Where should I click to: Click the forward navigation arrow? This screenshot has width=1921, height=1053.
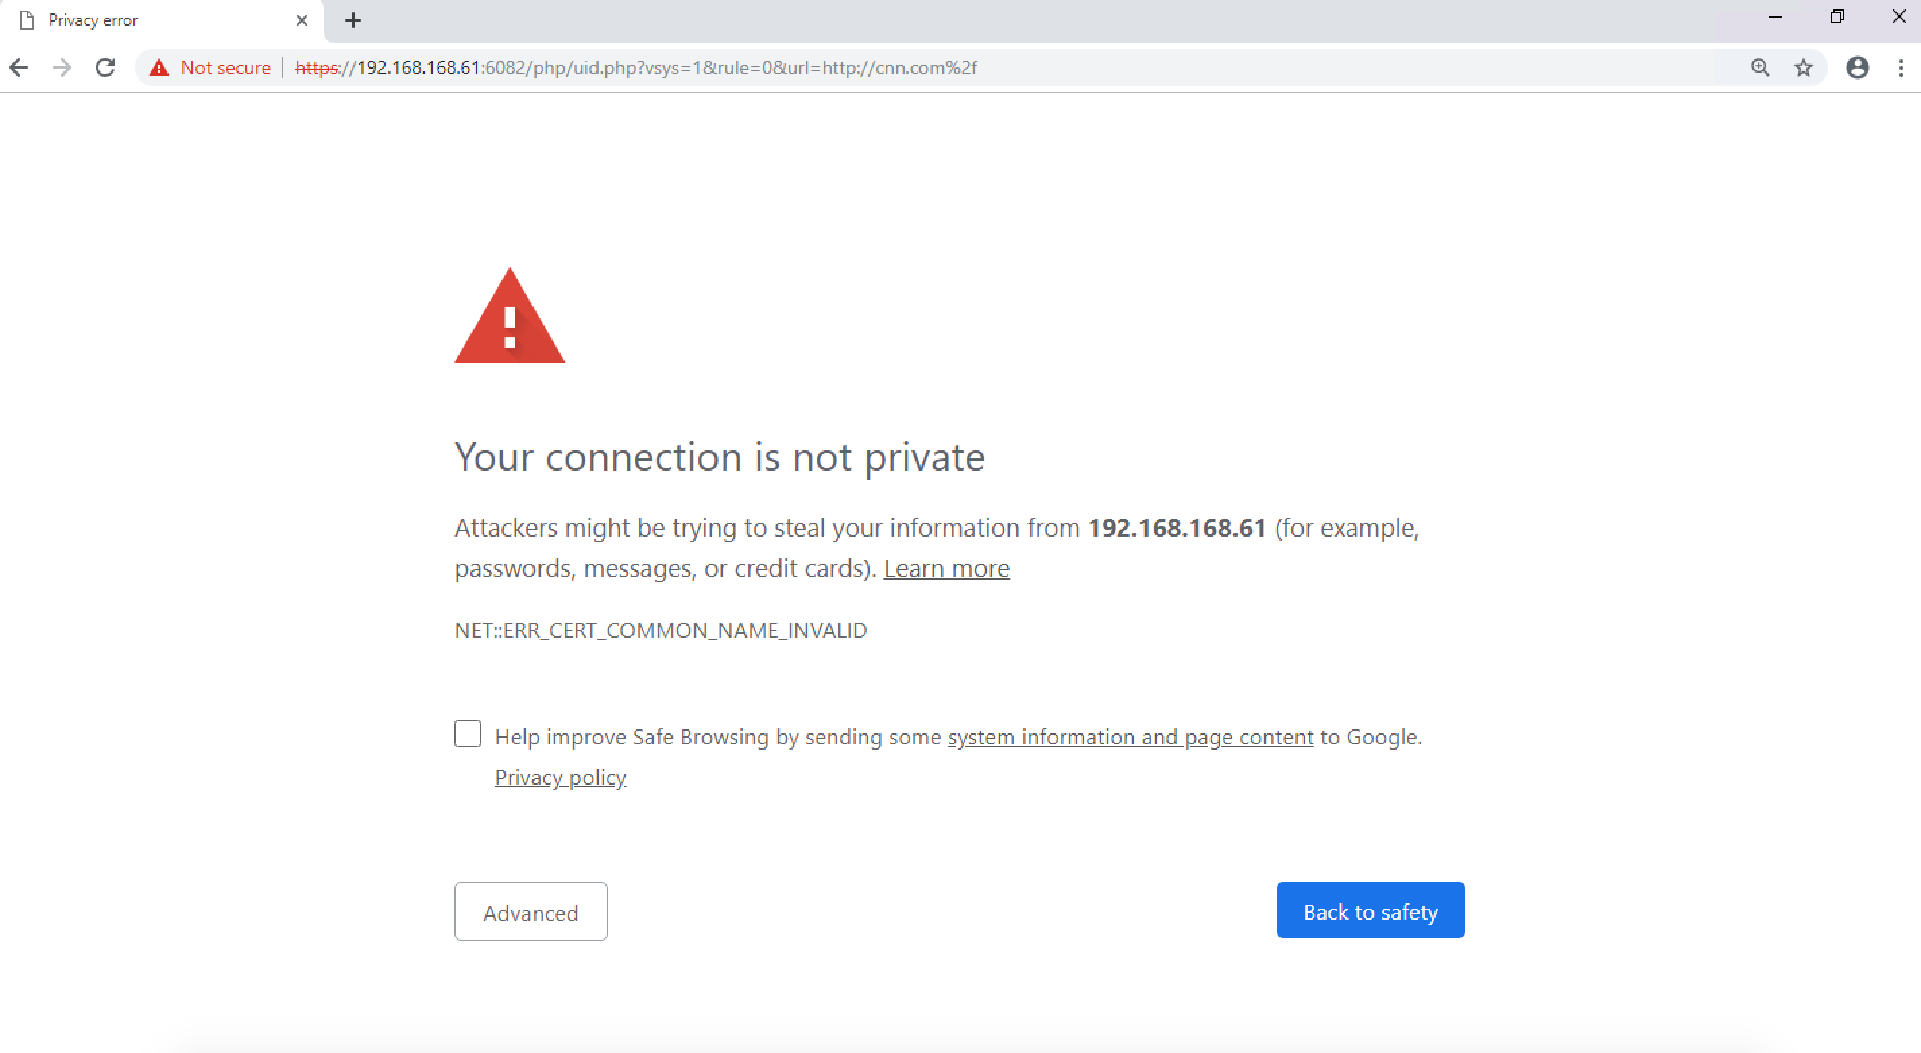click(63, 68)
